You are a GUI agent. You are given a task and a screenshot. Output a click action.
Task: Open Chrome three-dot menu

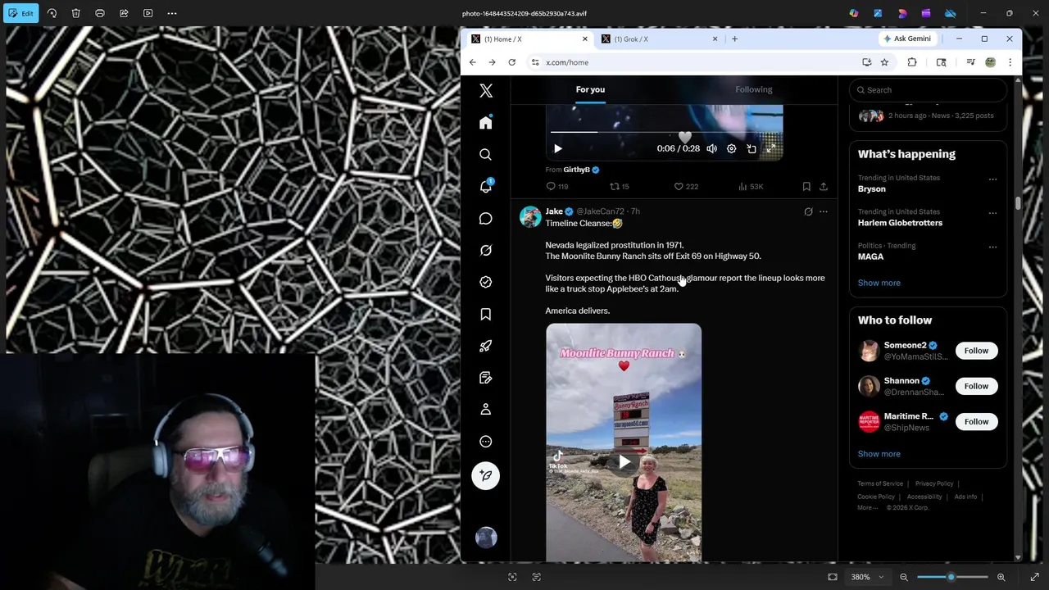tap(1010, 62)
